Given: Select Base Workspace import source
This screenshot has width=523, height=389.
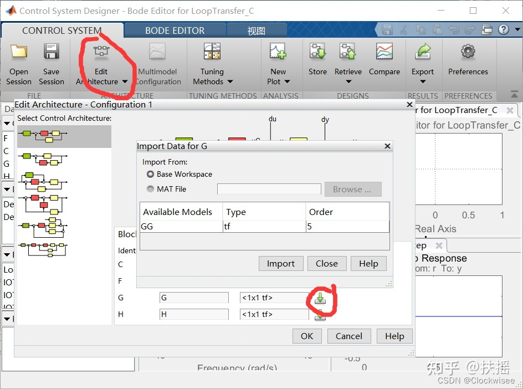Looking at the screenshot, I should click(x=151, y=174).
